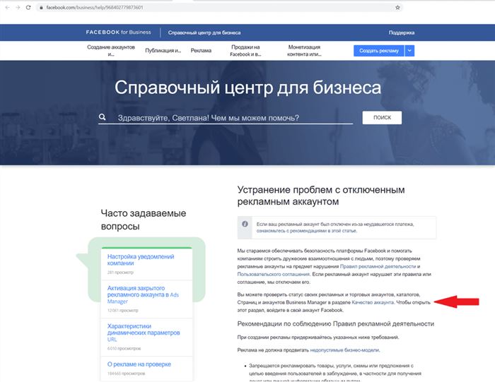Open Характеристики динамических параметров URL link
Screen dimensions: 495x382
(144, 333)
